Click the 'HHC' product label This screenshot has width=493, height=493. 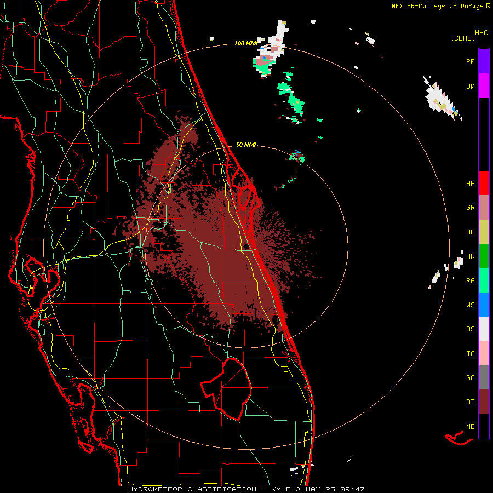(481, 33)
